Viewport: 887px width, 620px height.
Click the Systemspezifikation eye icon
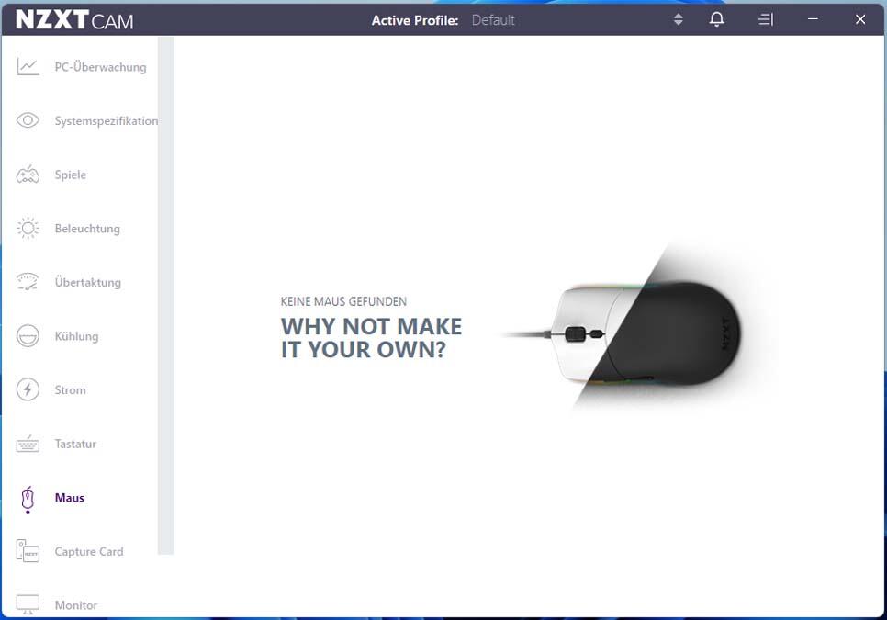28,120
